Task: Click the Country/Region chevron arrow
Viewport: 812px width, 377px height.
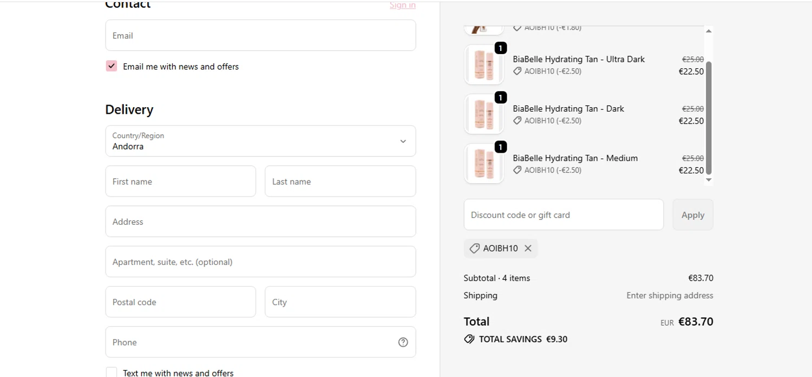Action: (403, 141)
